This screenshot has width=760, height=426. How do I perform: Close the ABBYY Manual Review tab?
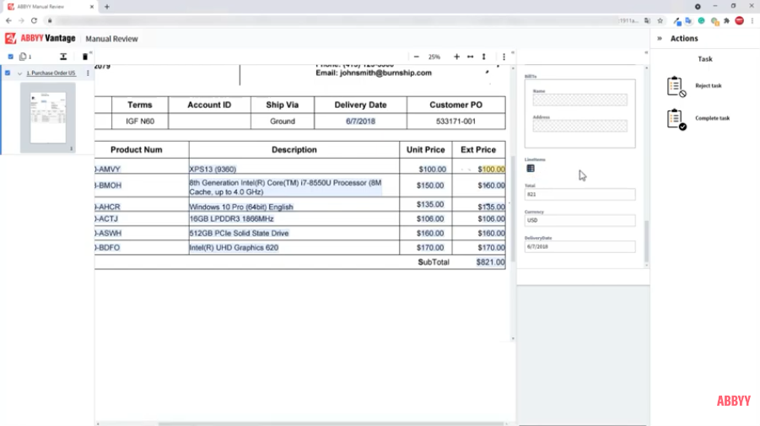[x=92, y=7]
